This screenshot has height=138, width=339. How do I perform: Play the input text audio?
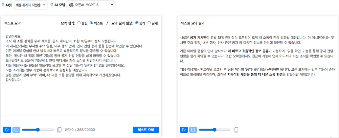[7, 129]
